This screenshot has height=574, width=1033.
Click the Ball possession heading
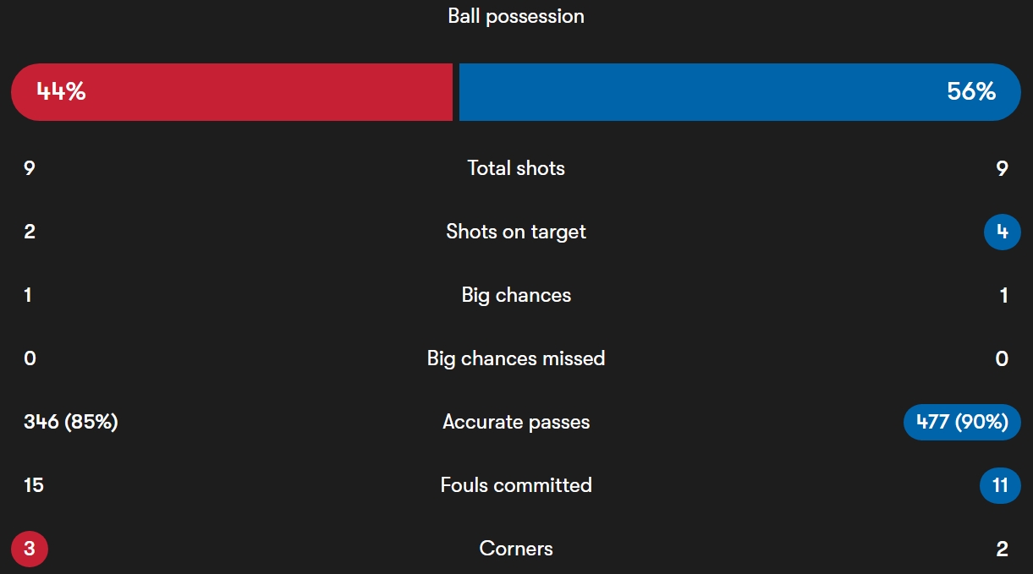pyautogui.click(x=516, y=16)
